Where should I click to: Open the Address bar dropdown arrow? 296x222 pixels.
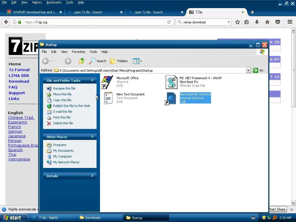pyautogui.click(x=248, y=70)
